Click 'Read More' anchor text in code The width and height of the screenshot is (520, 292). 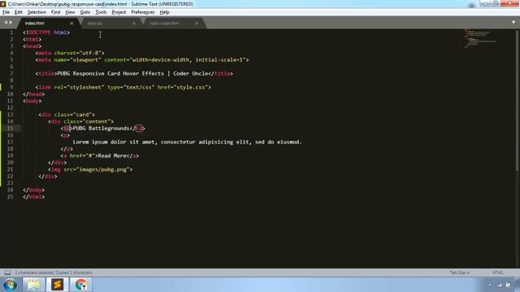pyautogui.click(x=112, y=156)
